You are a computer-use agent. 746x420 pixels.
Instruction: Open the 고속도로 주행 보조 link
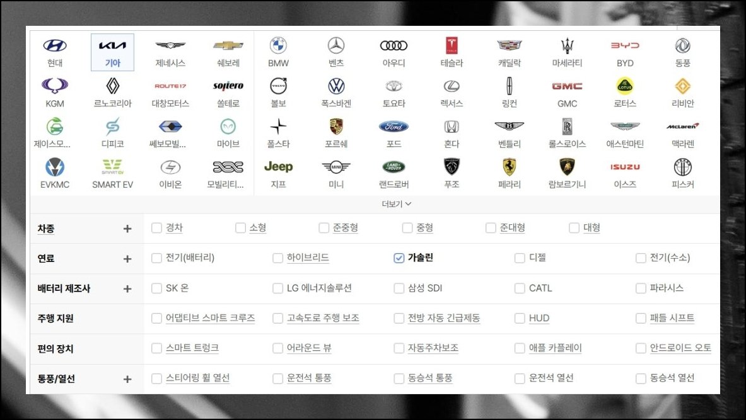[x=323, y=318]
